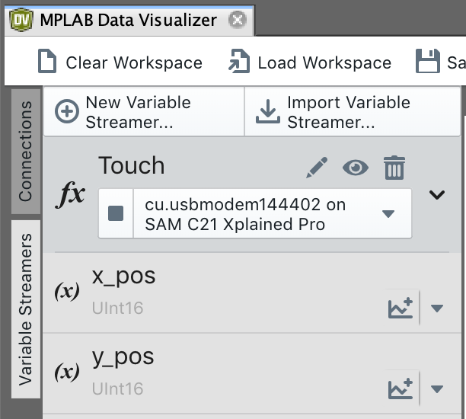Select the Variable Streamers side tab

pyautogui.click(x=26, y=309)
